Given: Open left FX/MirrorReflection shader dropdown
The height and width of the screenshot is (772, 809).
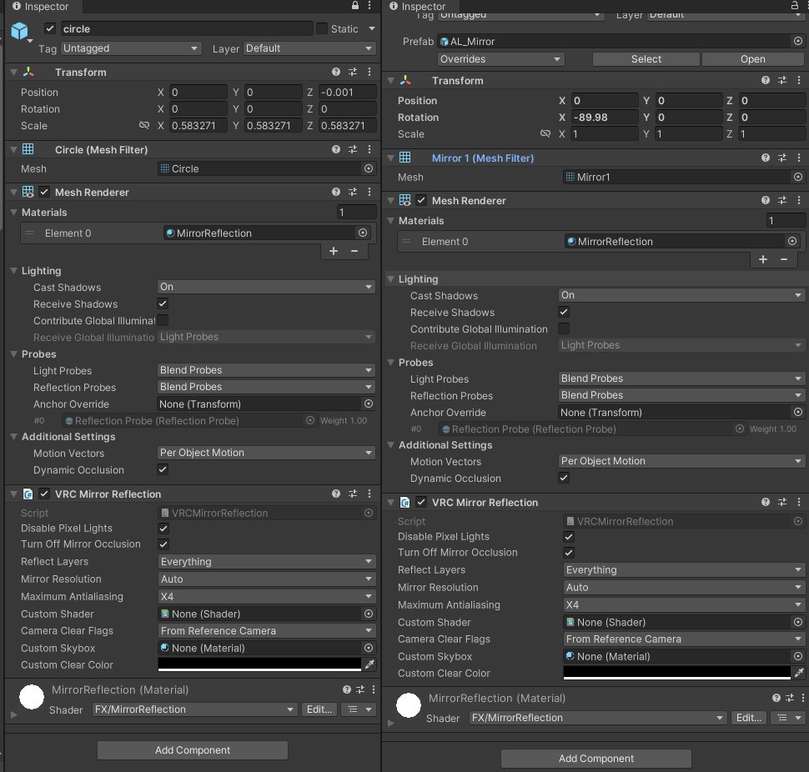Looking at the screenshot, I should click(195, 709).
